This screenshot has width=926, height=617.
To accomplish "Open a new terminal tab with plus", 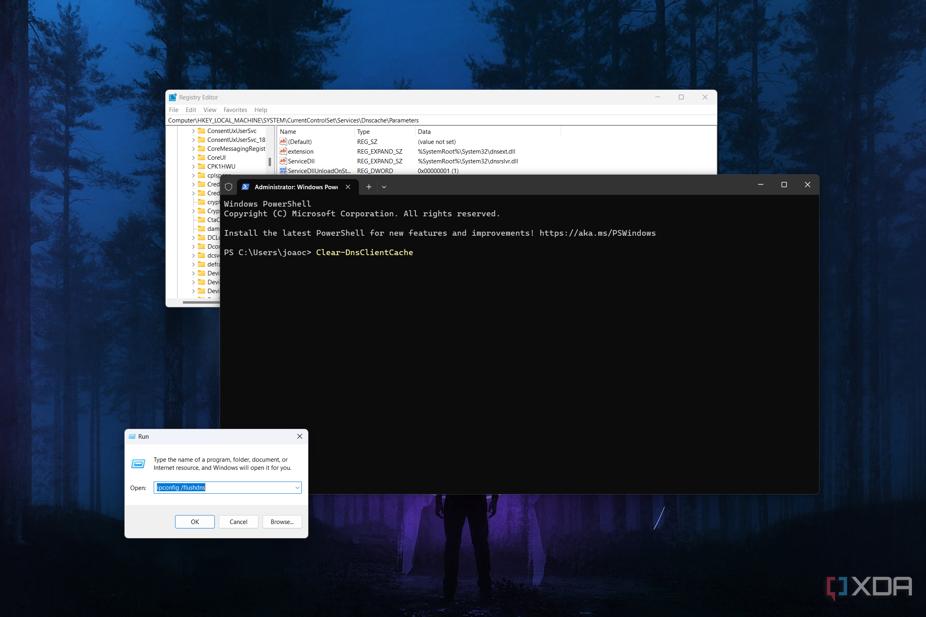I will [369, 187].
